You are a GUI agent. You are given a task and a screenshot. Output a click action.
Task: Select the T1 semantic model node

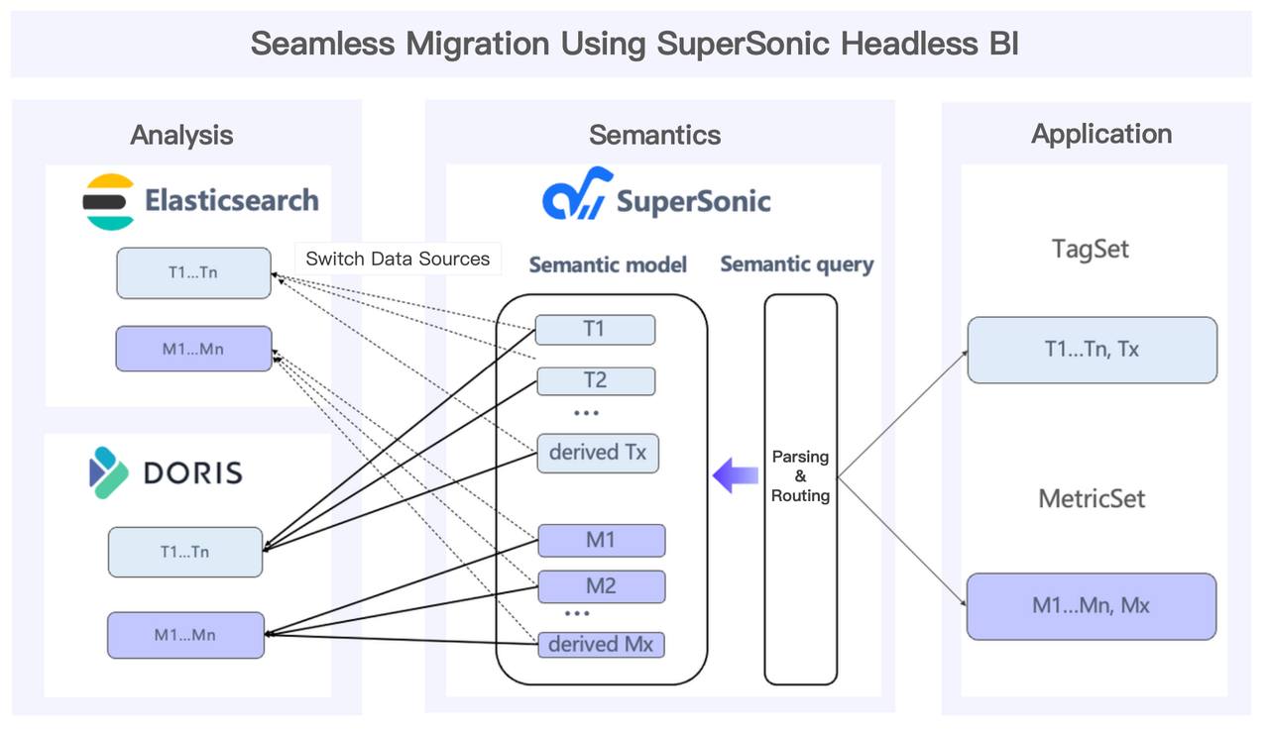coord(596,330)
